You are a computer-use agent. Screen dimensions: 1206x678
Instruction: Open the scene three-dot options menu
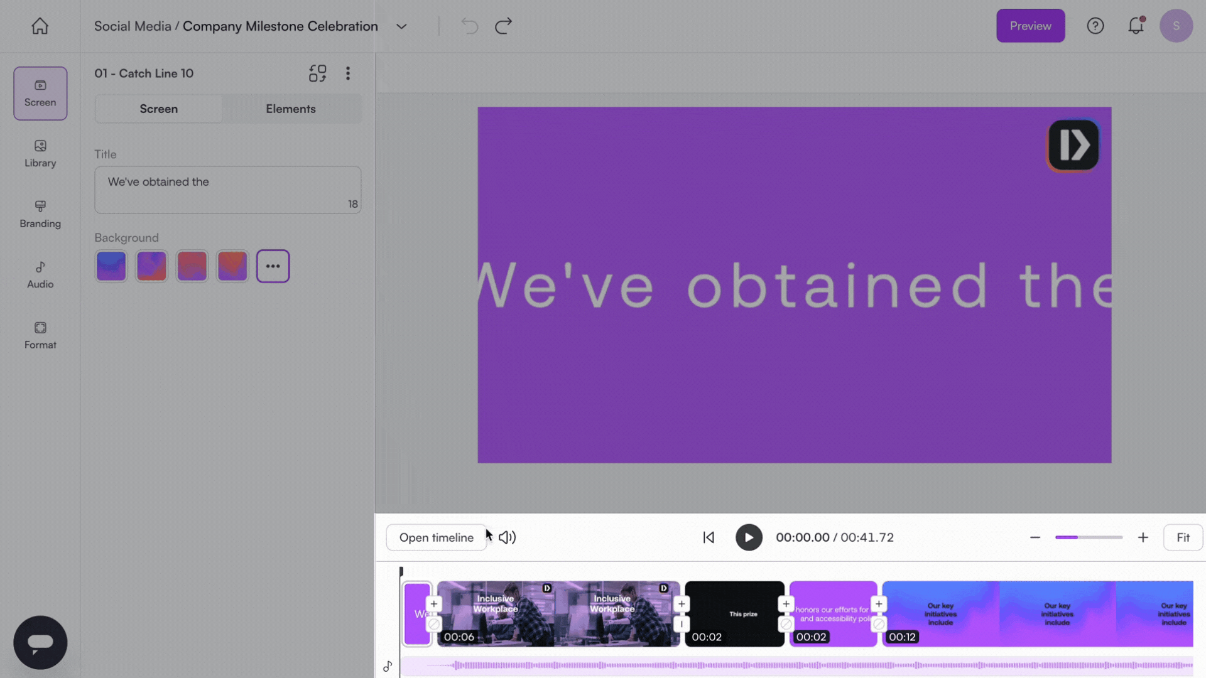[x=347, y=73]
